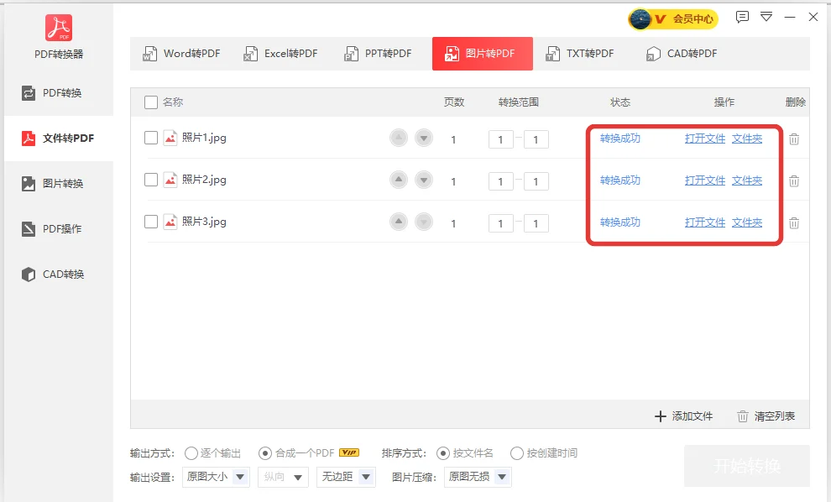Open the 原图大小 size dropdown
This screenshot has width=831, height=502.
216,477
